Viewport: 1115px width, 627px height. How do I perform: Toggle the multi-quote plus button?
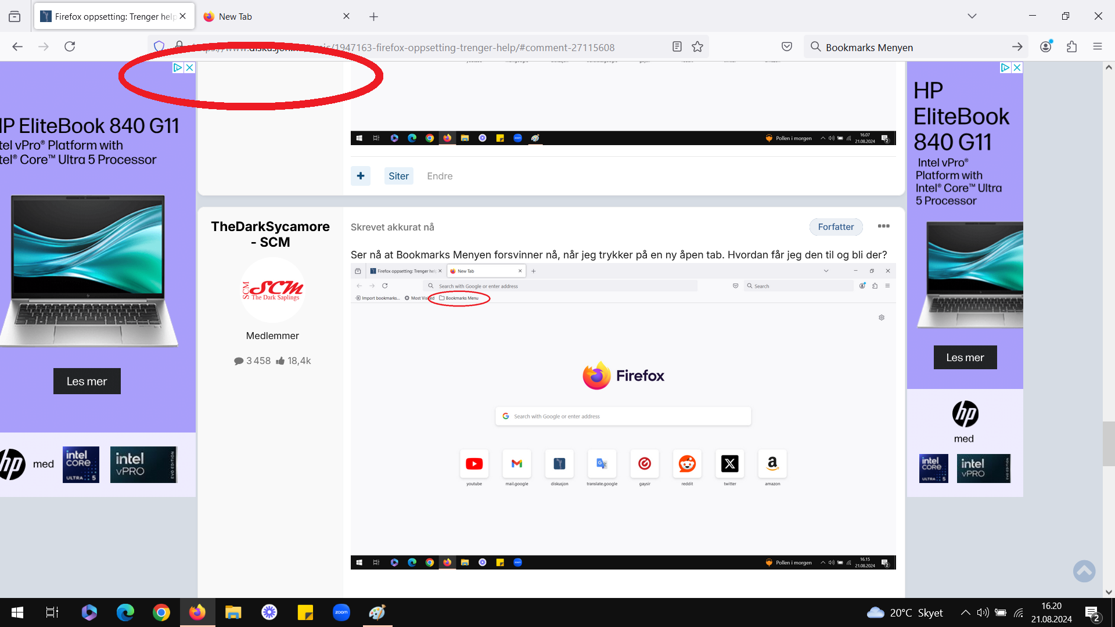[361, 176]
